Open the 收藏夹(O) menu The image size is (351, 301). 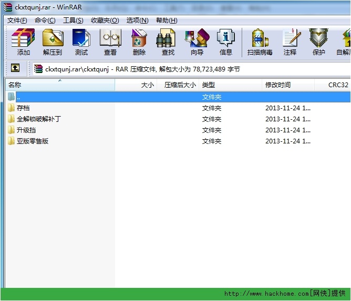(x=105, y=20)
